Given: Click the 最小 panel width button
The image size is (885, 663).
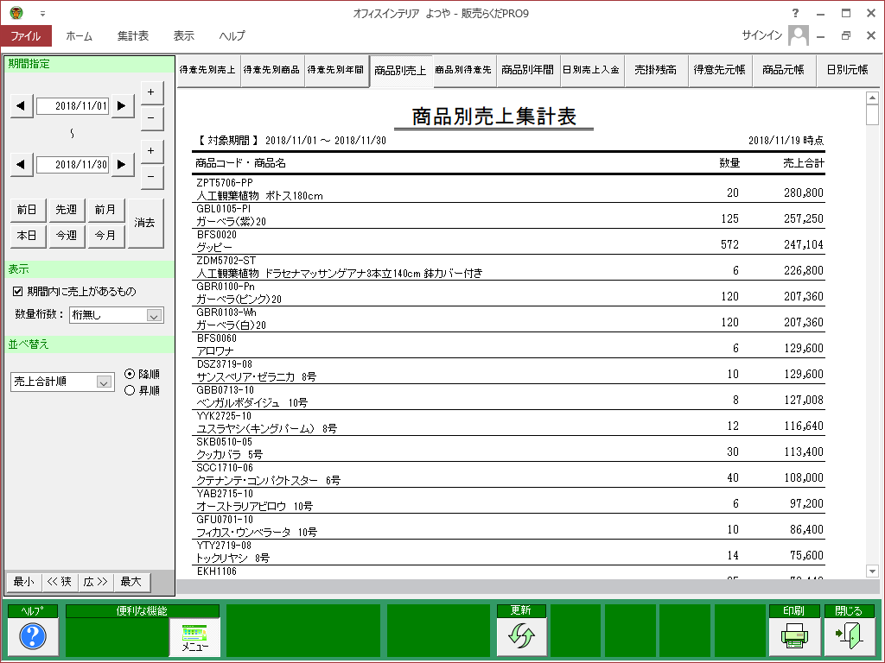Looking at the screenshot, I should [23, 582].
